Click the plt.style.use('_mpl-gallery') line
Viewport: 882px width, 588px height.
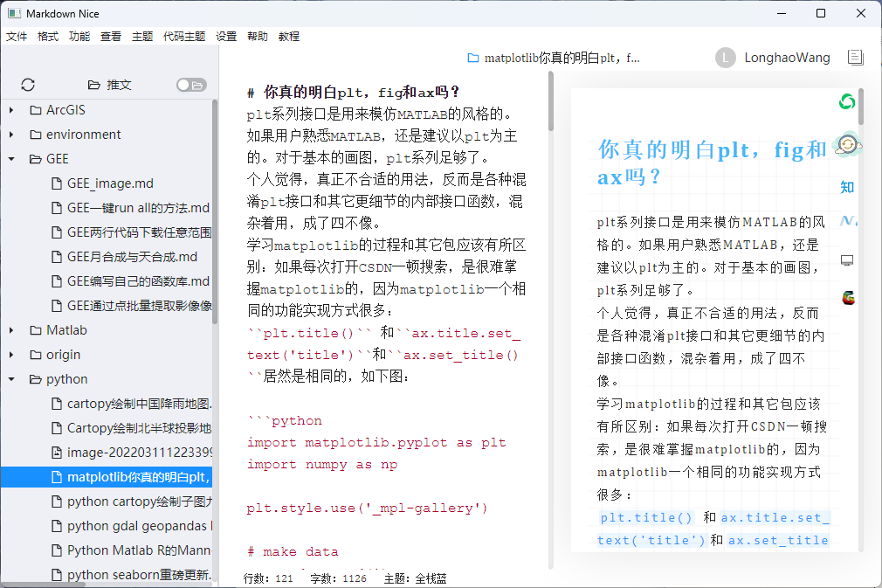[x=368, y=508]
